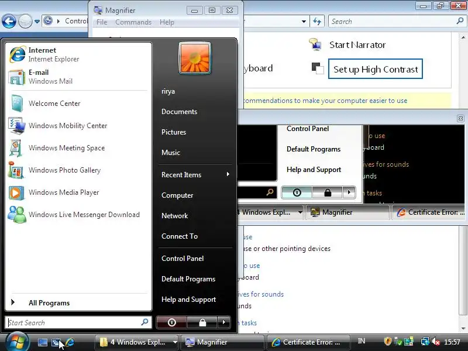Click the Forward navigation button

pyautogui.click(x=25, y=21)
